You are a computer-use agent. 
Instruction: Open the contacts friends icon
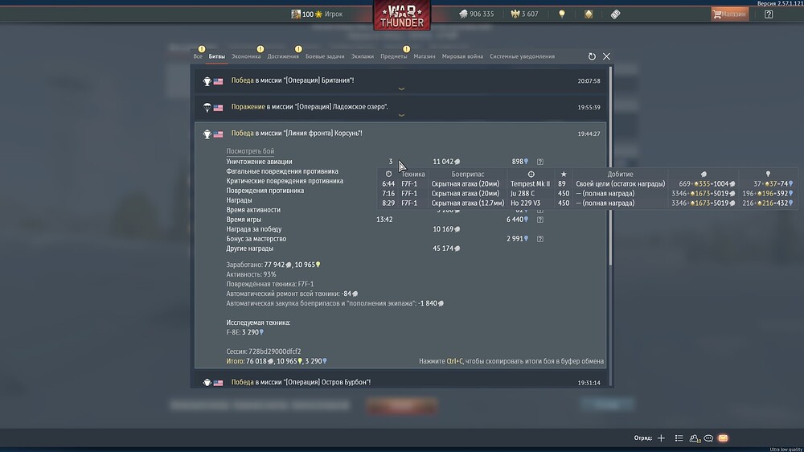tap(695, 438)
